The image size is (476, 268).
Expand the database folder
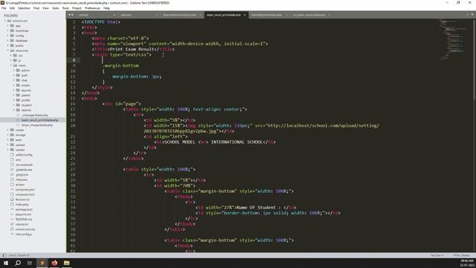tap(8, 41)
